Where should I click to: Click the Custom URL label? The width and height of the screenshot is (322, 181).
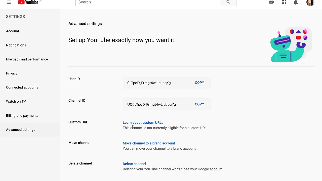(78, 122)
